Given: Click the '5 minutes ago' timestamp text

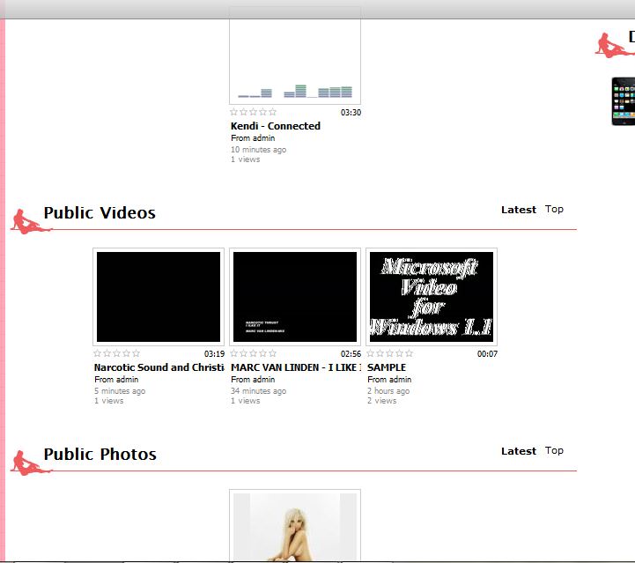Looking at the screenshot, I should [120, 391].
